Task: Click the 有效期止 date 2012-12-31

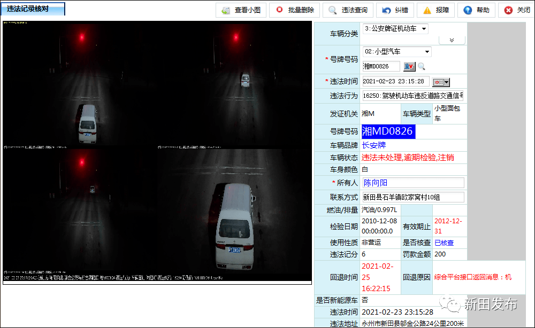Action: (x=448, y=226)
